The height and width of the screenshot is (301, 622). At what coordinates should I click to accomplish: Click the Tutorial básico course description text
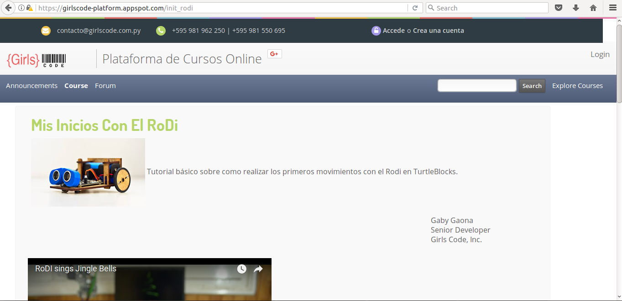[302, 171]
